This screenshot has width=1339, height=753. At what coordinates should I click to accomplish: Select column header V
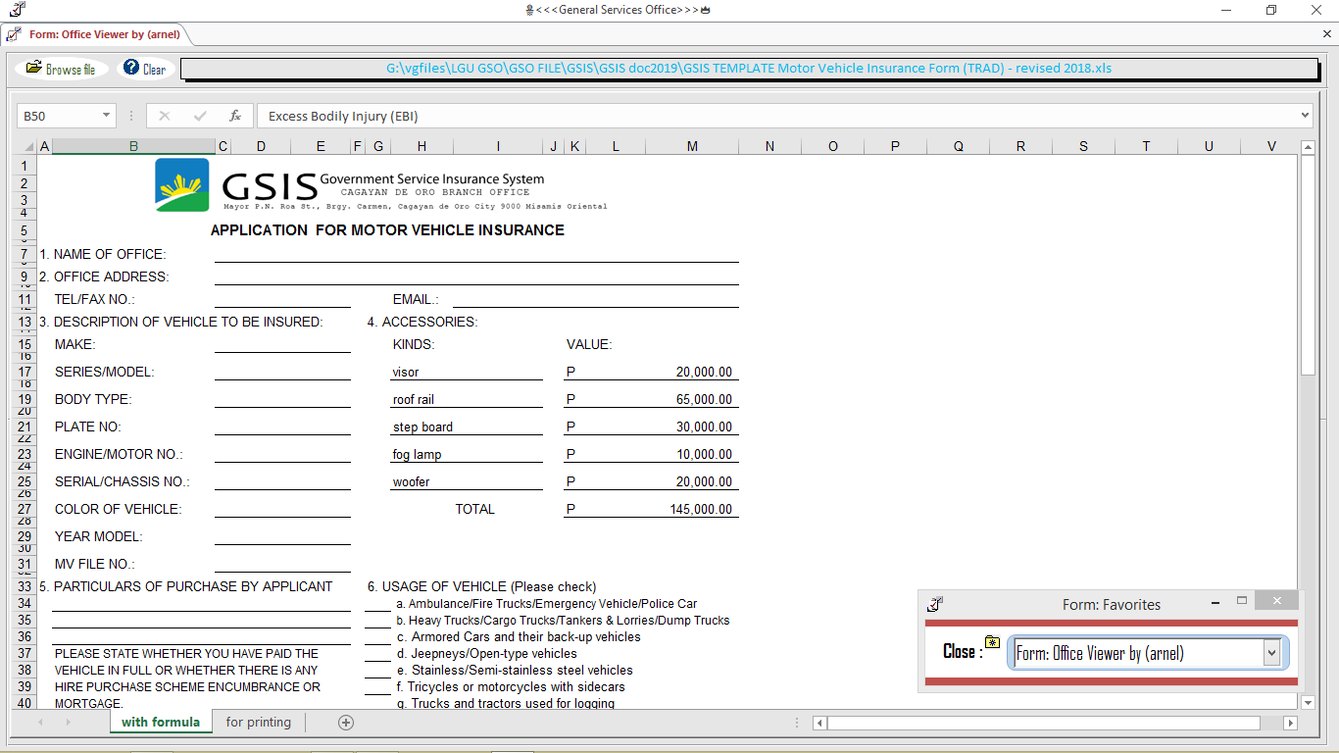1271,146
